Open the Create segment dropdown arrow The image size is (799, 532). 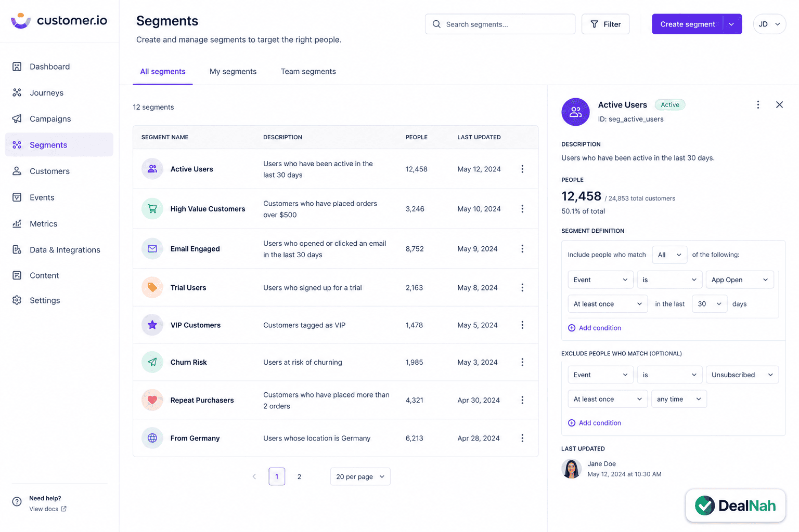[732, 24]
